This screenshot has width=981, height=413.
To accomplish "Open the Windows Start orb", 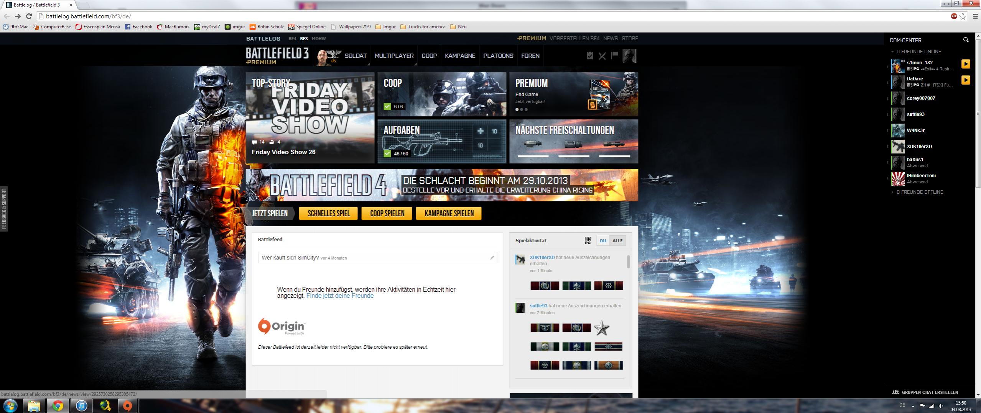I will pyautogui.click(x=10, y=406).
